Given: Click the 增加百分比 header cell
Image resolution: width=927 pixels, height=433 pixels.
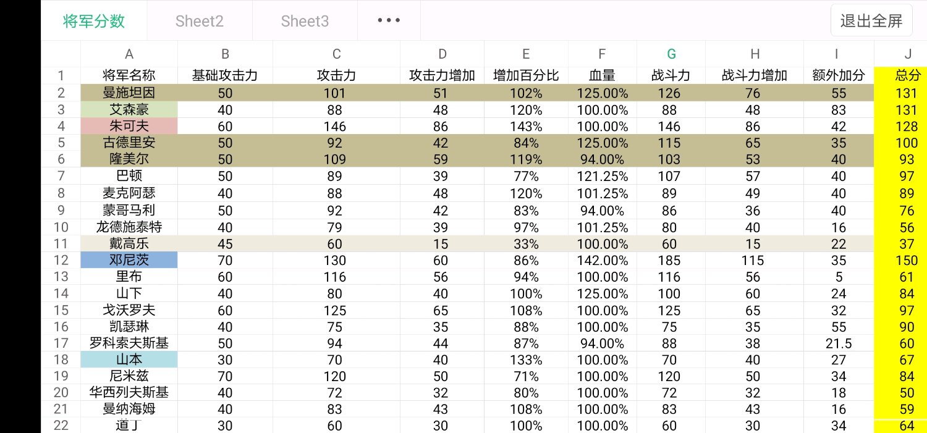Looking at the screenshot, I should [x=526, y=76].
